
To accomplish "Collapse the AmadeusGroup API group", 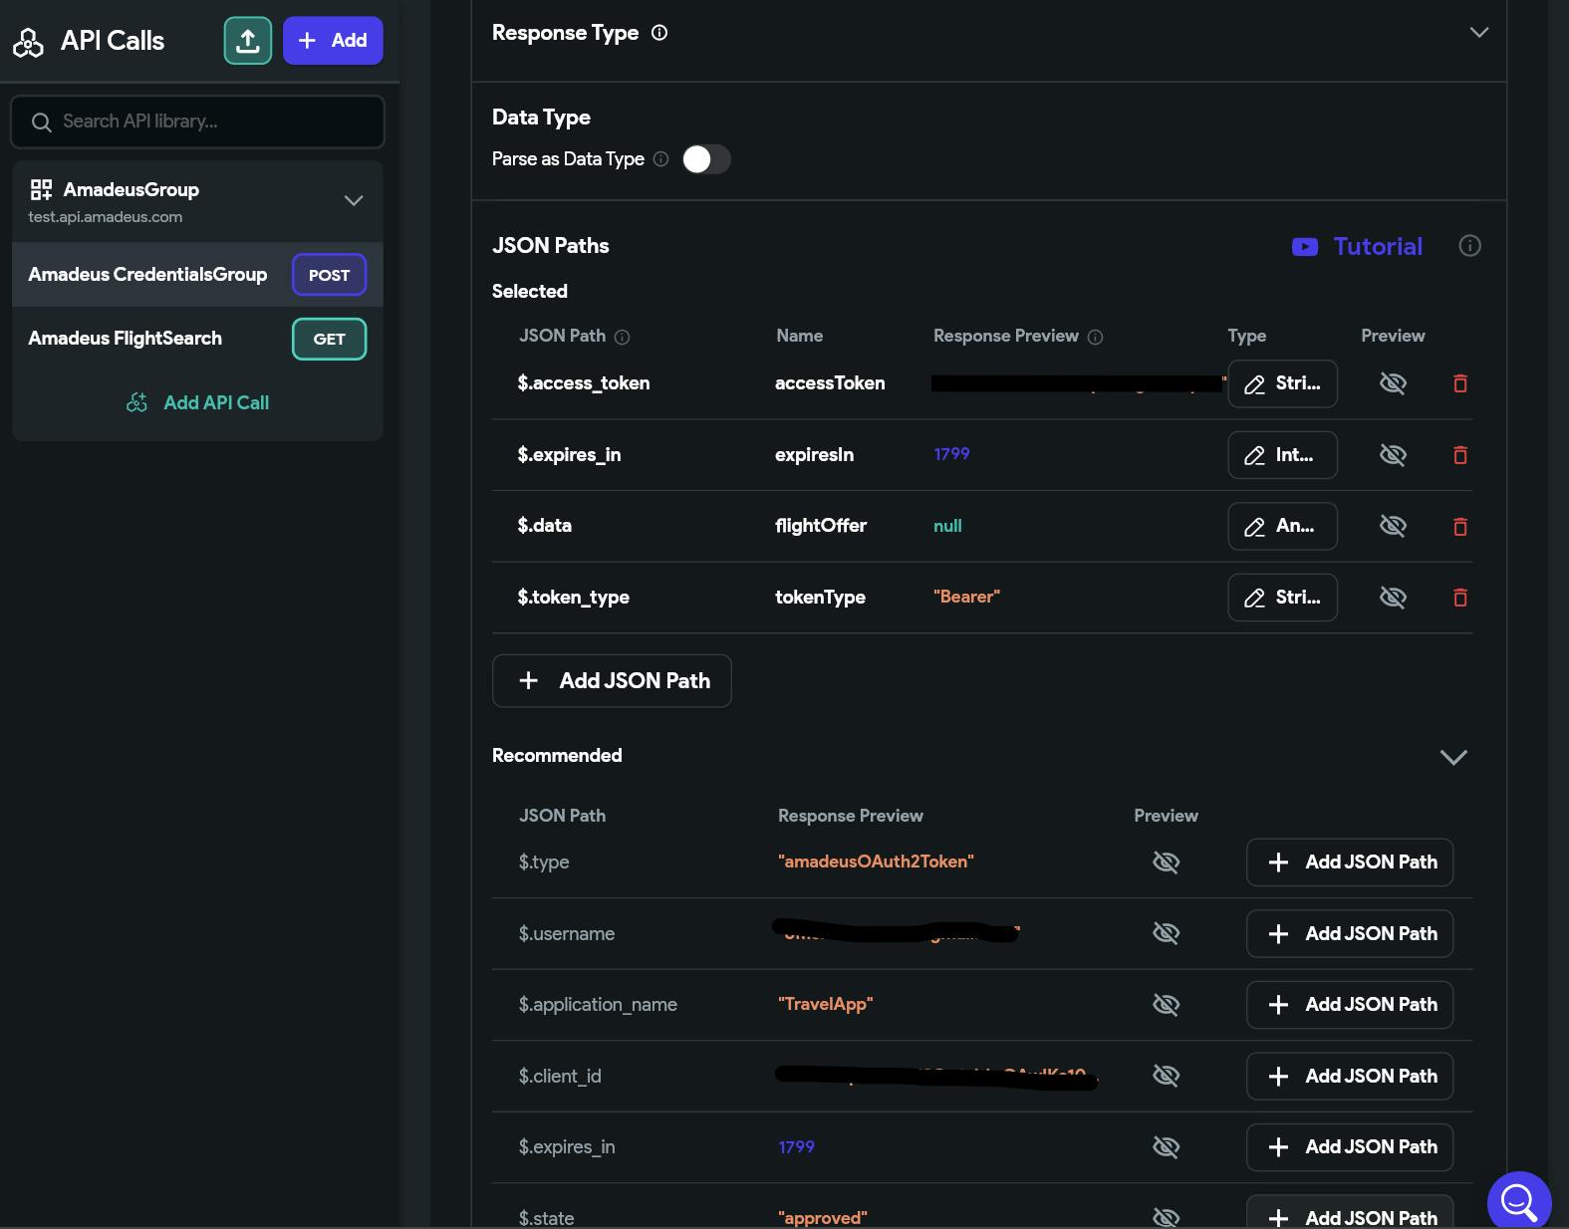I will (x=353, y=200).
